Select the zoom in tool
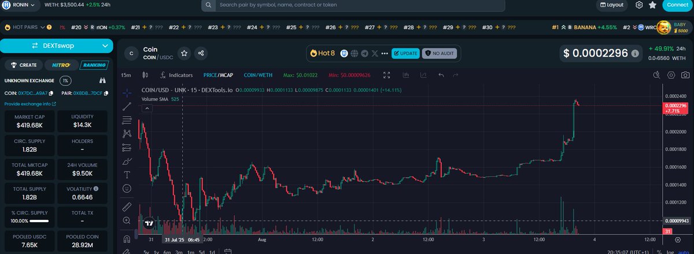 [127, 220]
